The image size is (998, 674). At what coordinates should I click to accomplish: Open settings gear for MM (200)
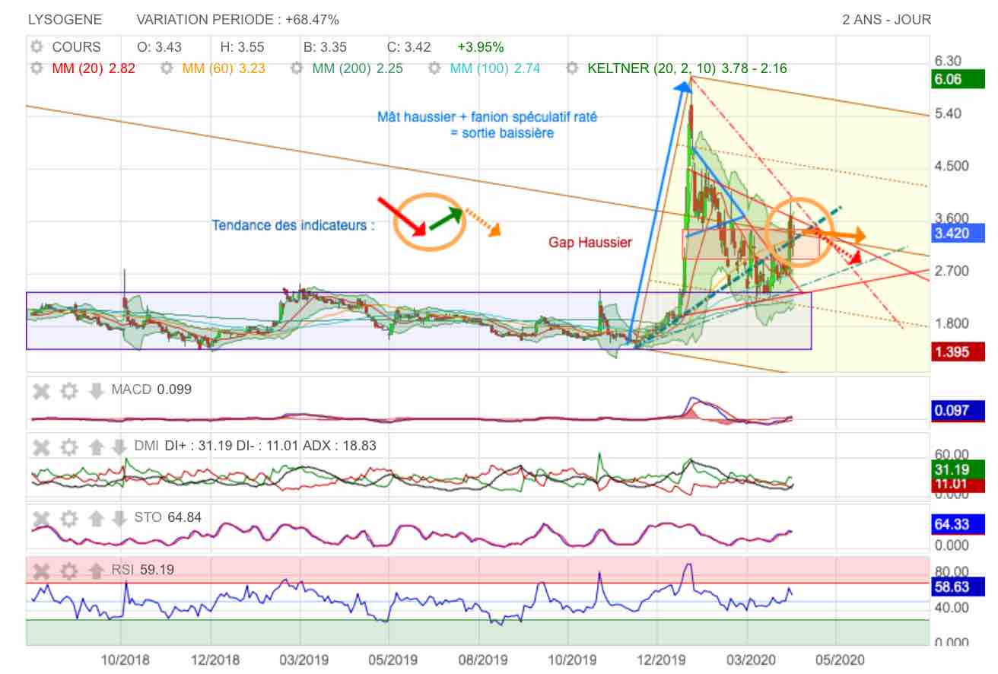pos(297,68)
